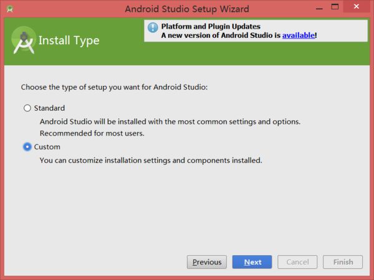
Task: Select the Standard install type radio button
Action: (27, 108)
